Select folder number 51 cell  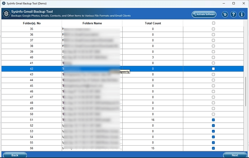[32, 120]
